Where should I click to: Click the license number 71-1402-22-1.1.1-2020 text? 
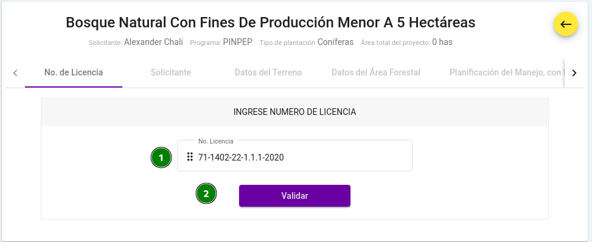(241, 157)
